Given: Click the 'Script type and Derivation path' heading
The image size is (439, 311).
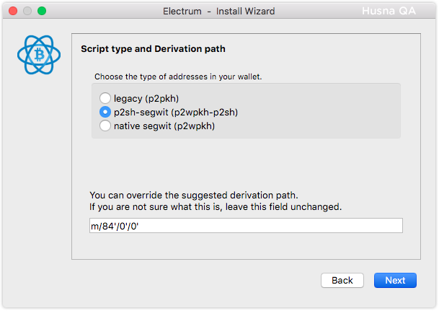Looking at the screenshot, I should (153, 49).
